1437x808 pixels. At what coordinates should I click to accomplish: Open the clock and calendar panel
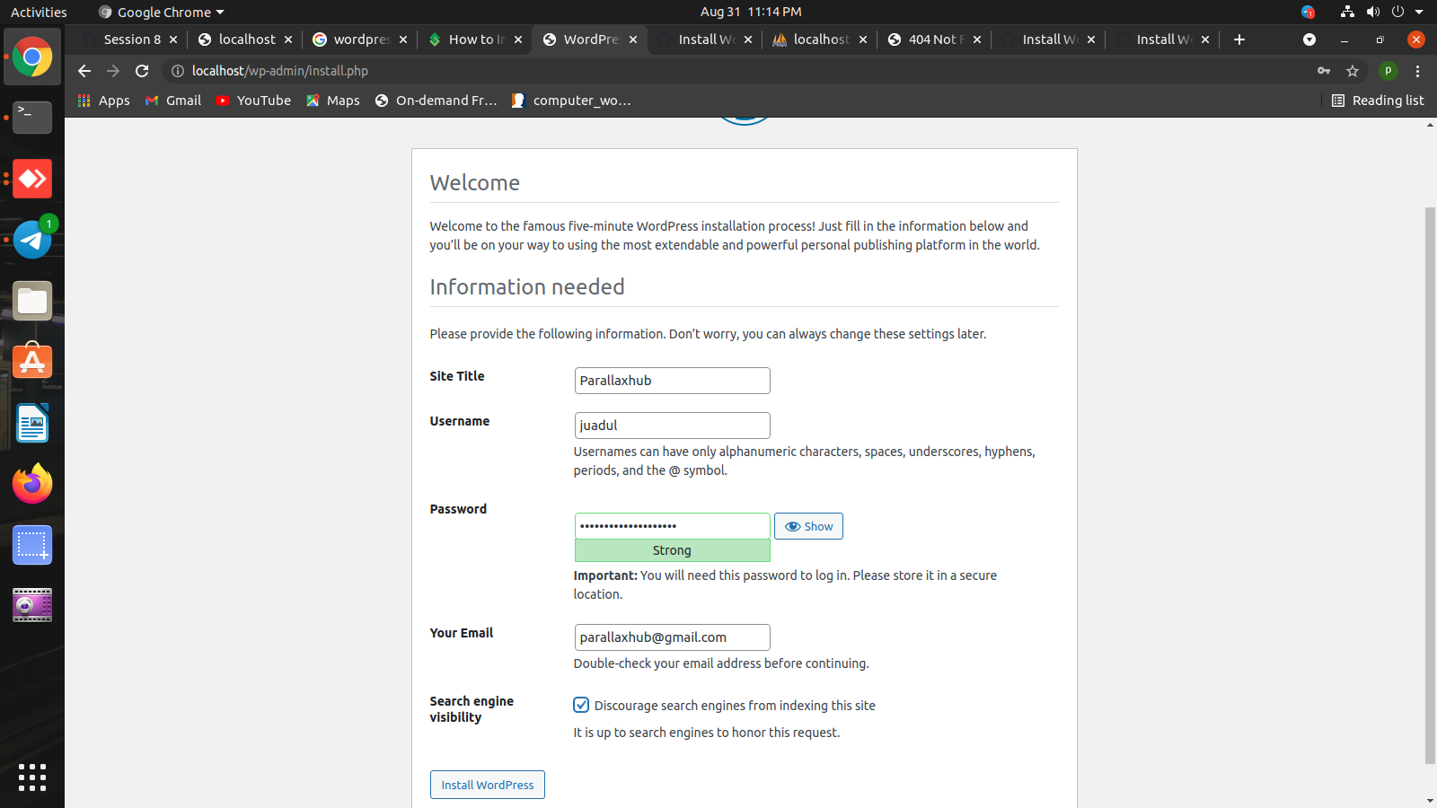click(x=751, y=12)
